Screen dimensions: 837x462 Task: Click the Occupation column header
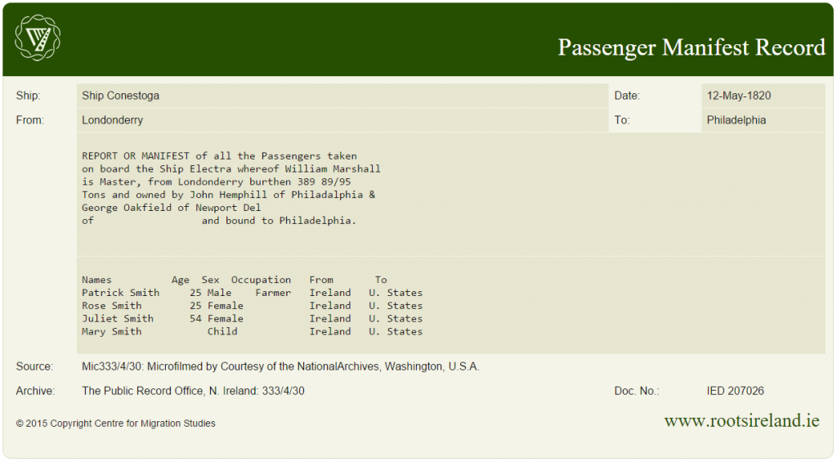click(261, 280)
